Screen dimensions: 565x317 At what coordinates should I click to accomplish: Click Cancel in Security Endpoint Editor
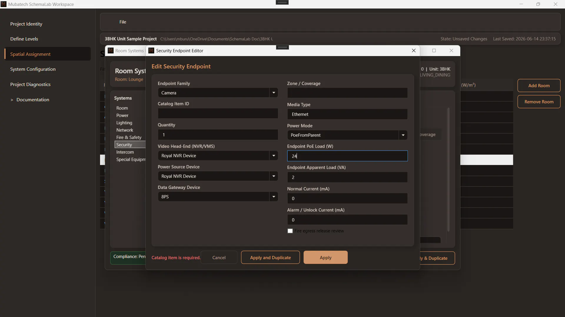click(x=219, y=257)
